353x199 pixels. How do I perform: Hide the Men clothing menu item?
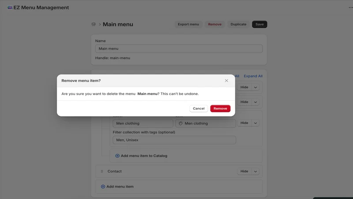[244, 123]
